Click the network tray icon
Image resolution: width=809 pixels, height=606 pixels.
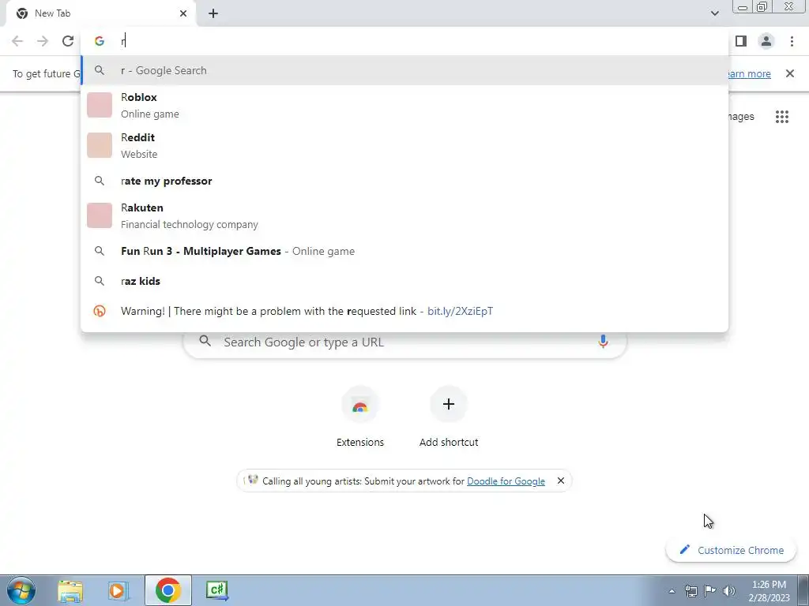(690, 591)
